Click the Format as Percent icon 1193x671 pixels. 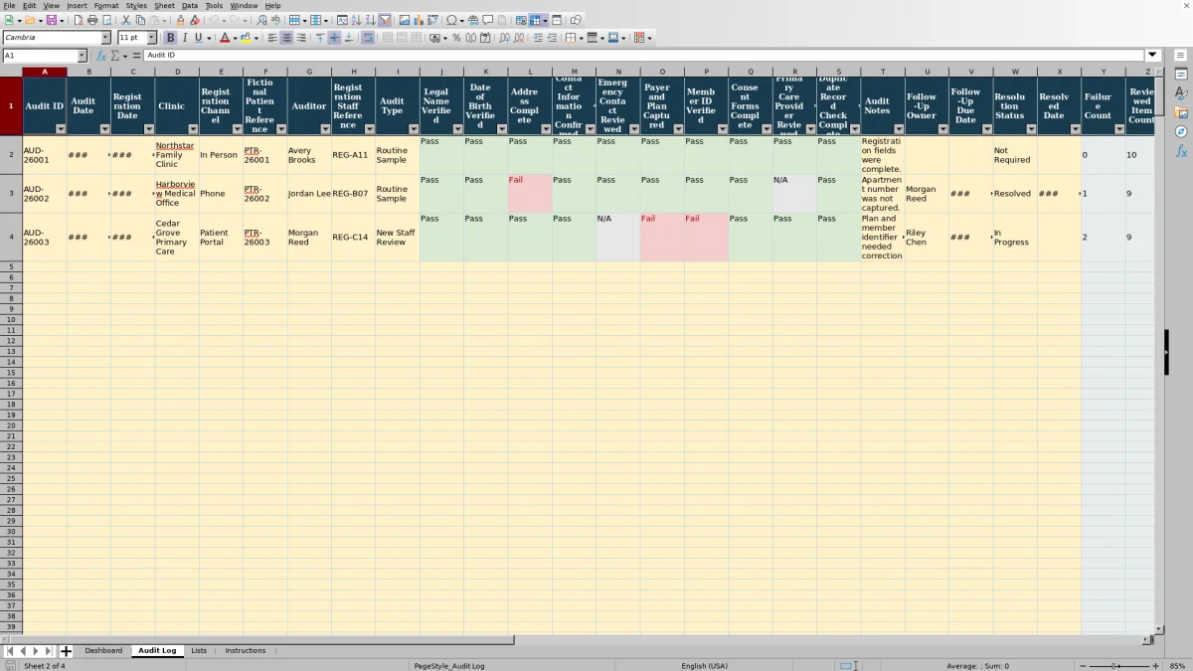(456, 38)
